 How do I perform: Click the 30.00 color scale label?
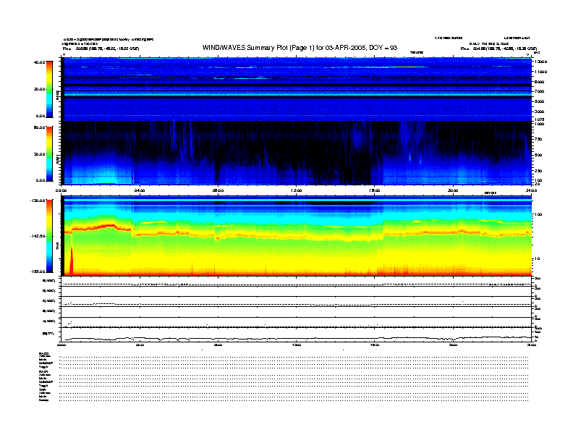point(39,154)
